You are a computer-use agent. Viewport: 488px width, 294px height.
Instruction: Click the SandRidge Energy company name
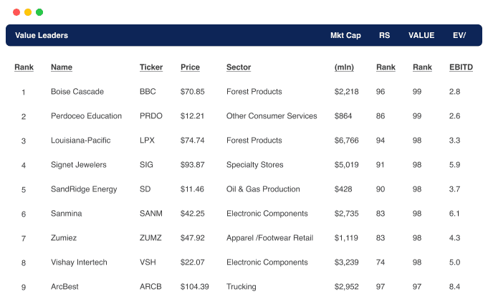coord(84,189)
